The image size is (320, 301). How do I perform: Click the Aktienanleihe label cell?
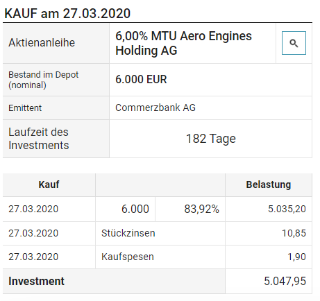pyautogui.click(x=56, y=43)
